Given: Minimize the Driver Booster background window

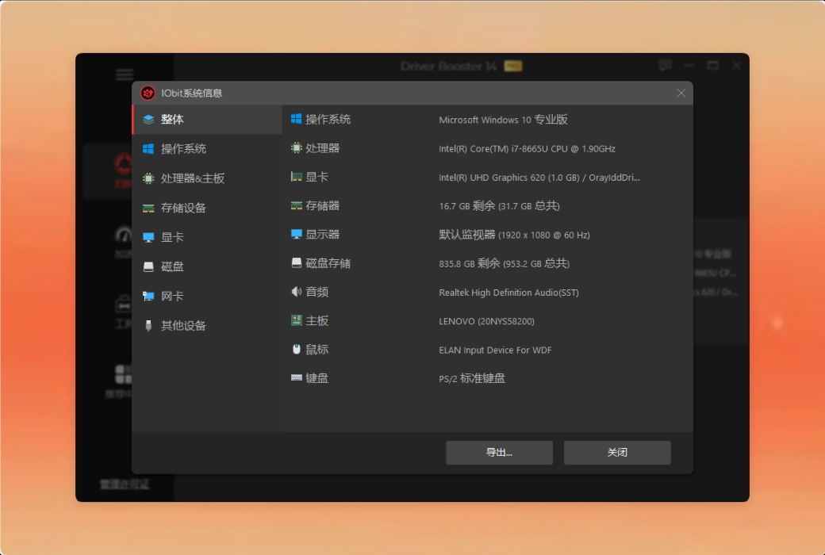Looking at the screenshot, I should 689,66.
